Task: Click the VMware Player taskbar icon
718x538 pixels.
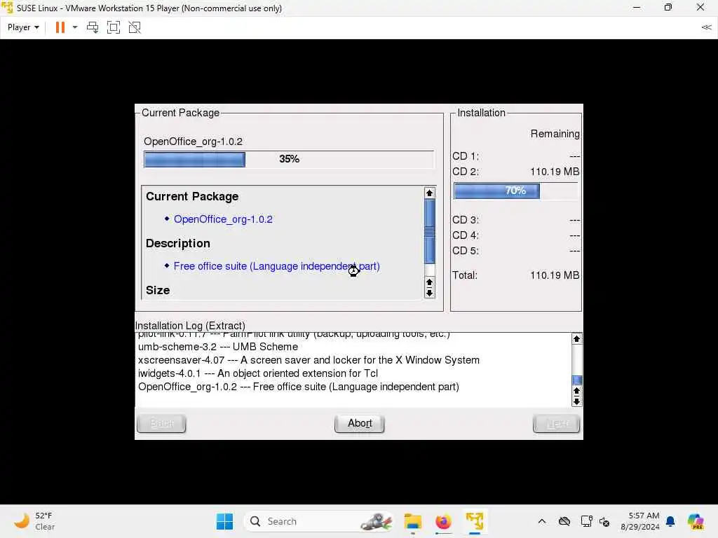Action: (x=475, y=521)
